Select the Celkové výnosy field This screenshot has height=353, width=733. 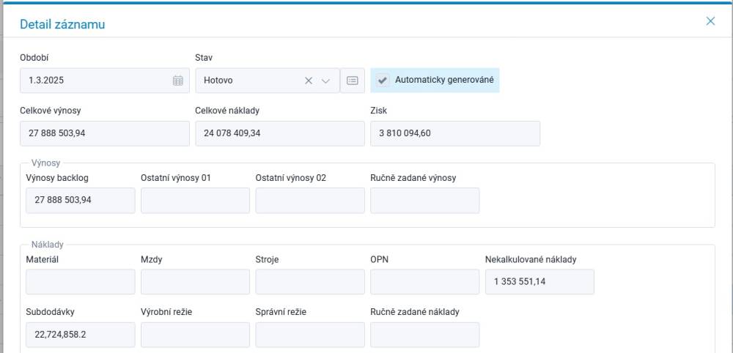pyautogui.click(x=105, y=133)
